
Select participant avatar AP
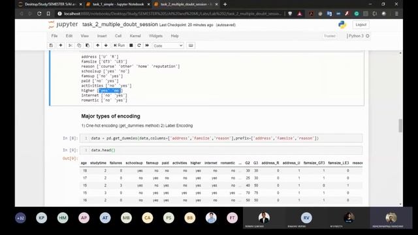coord(84,218)
